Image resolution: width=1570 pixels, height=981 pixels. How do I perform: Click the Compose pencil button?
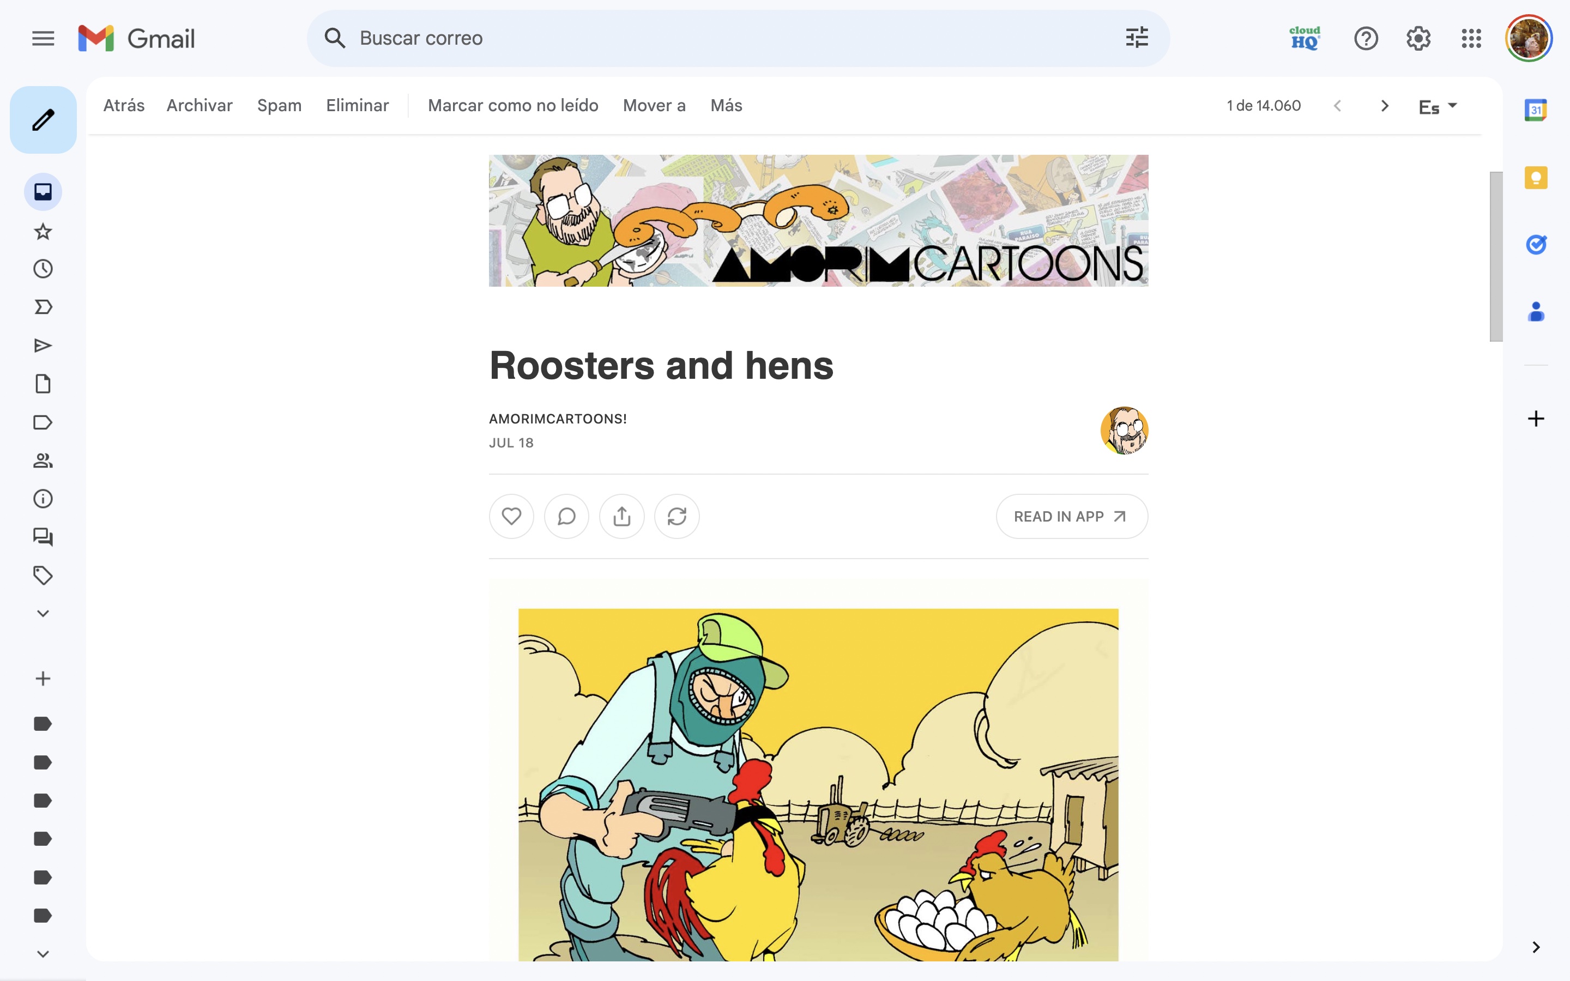tap(43, 120)
